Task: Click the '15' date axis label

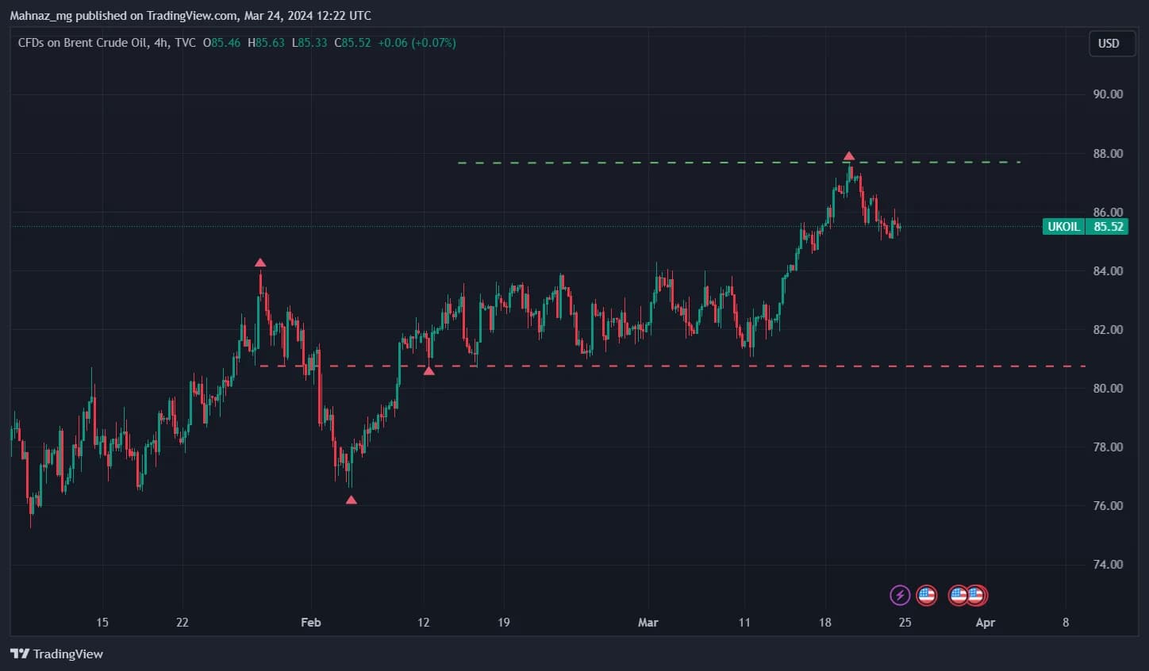Action: tap(102, 623)
